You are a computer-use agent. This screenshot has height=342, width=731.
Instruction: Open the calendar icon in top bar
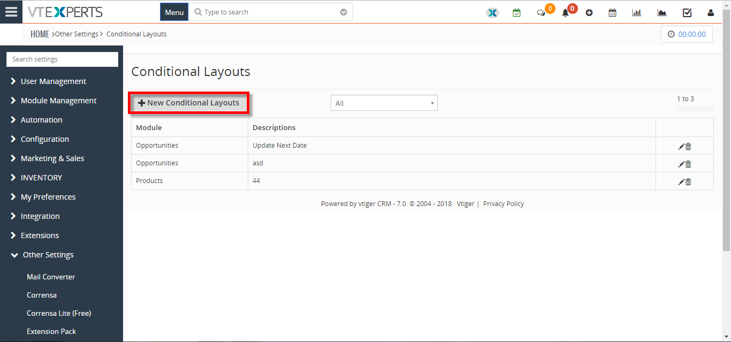coord(613,13)
